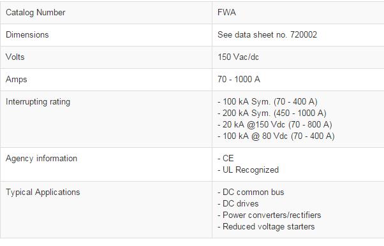Select the FWA catalog number value
Screen dimensions: 384x246
[x=227, y=12]
